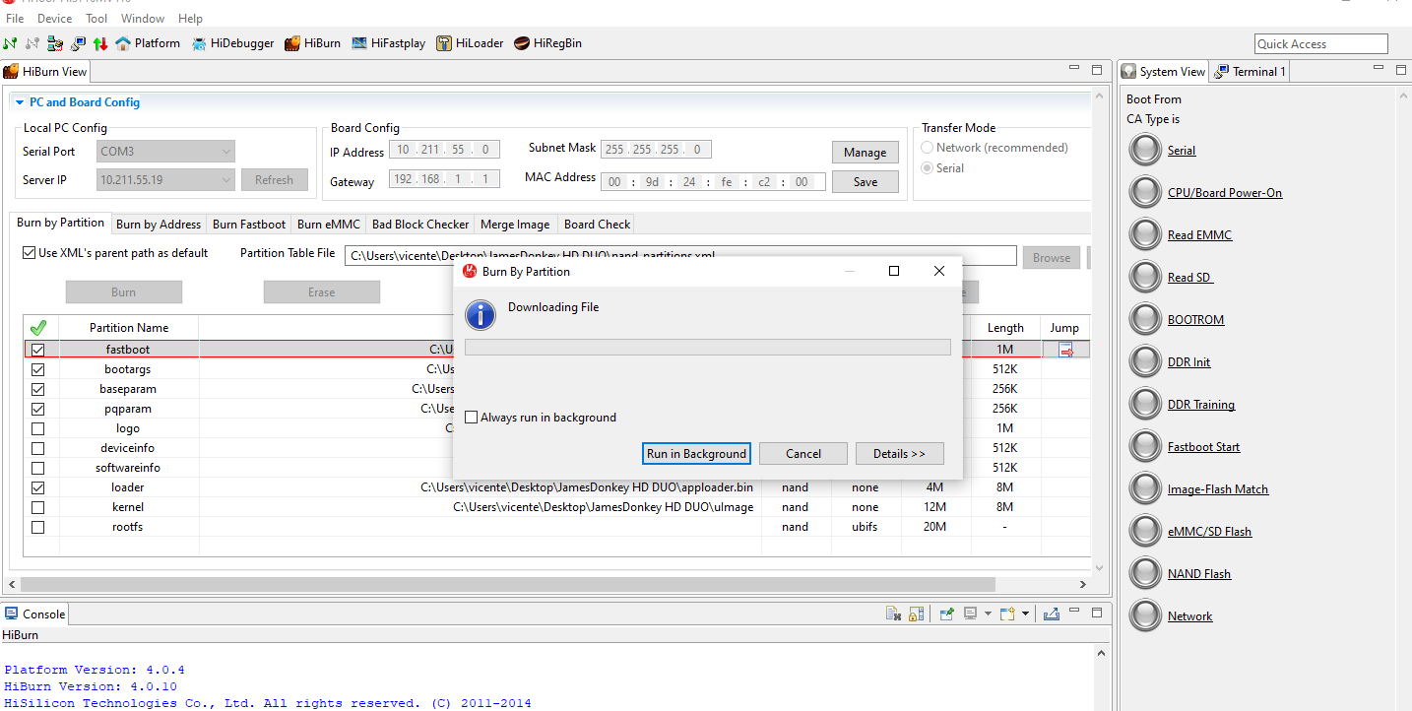Check the logo partition checkbox
The width and height of the screenshot is (1412, 711).
click(38, 428)
